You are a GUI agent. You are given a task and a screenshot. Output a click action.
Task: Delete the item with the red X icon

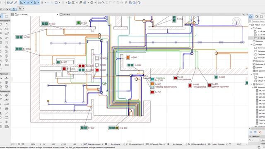[260, 132]
